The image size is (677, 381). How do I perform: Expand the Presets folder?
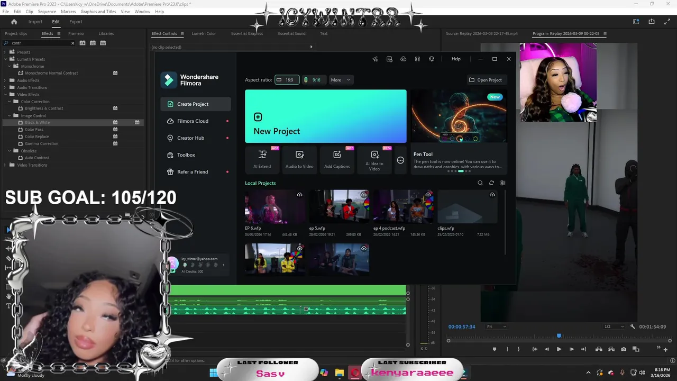coord(5,52)
